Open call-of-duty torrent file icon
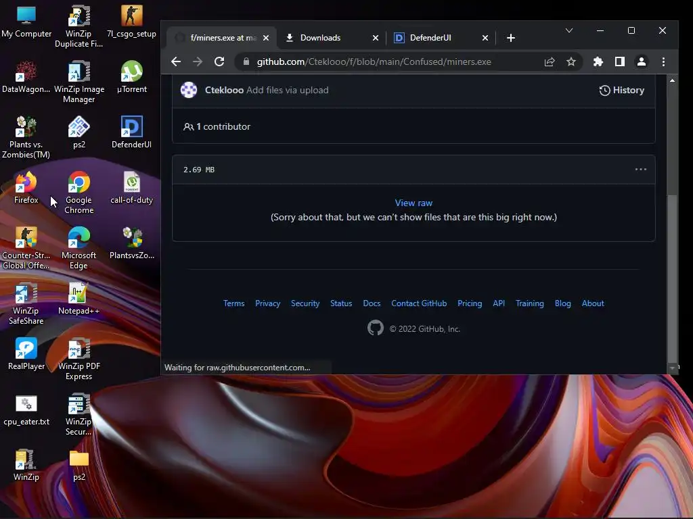The height and width of the screenshot is (519, 693). 132,188
